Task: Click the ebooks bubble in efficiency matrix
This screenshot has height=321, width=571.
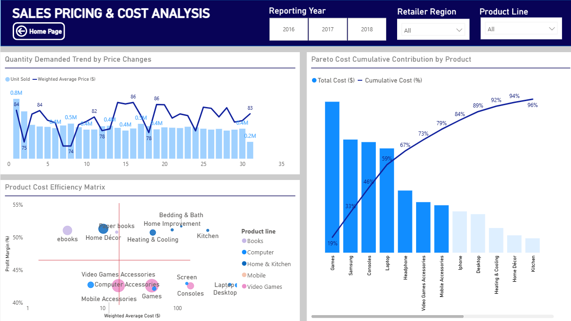Action: pos(67,230)
